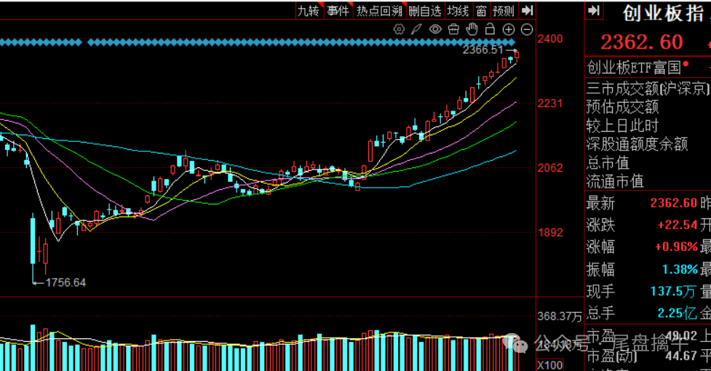The width and height of the screenshot is (711, 371).
Task: Open the 热点回溯 tab
Action: pyautogui.click(x=380, y=11)
